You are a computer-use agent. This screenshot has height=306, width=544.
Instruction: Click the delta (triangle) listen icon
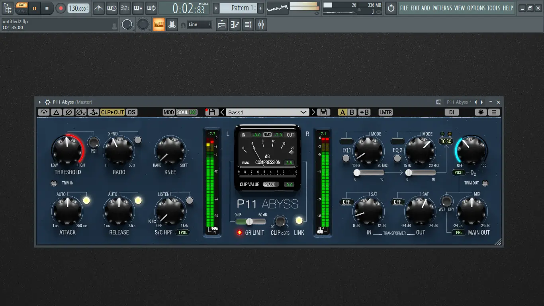[x=56, y=112]
